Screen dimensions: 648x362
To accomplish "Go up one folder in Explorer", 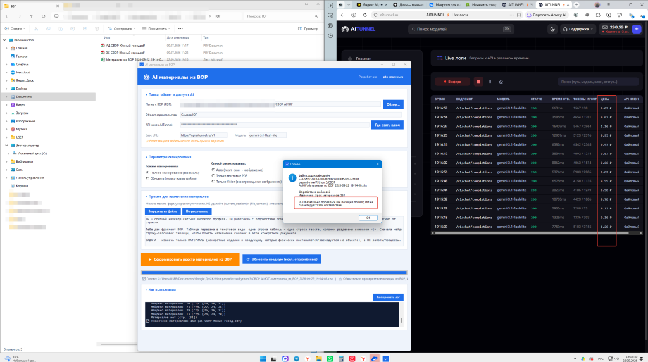I will coord(32,16).
